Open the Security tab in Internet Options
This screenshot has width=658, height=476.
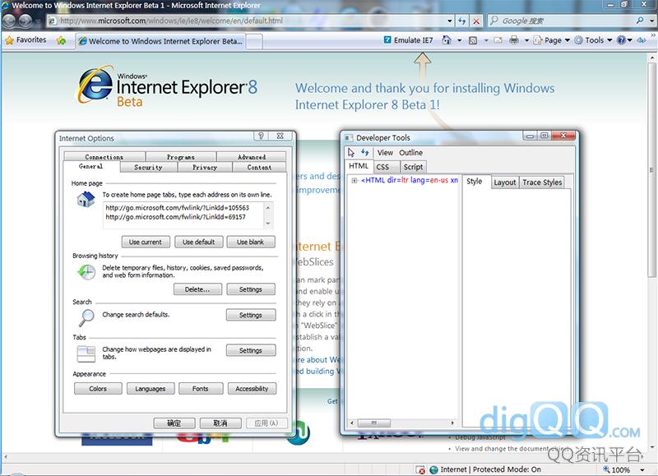click(149, 168)
